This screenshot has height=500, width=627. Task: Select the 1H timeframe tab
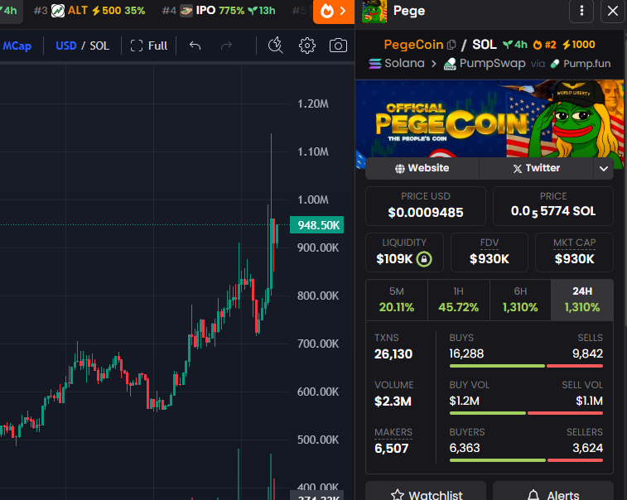click(x=459, y=300)
